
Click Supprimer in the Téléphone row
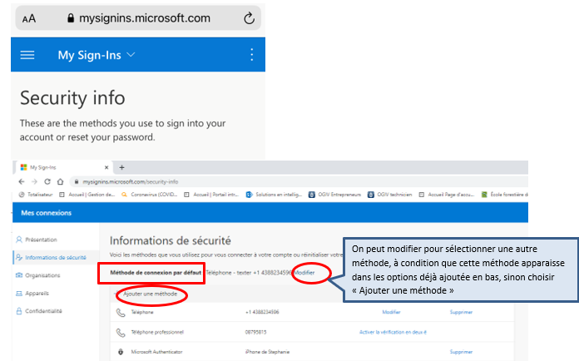tap(461, 312)
